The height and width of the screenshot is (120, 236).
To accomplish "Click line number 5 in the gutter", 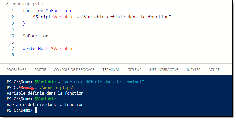I will (13, 36).
